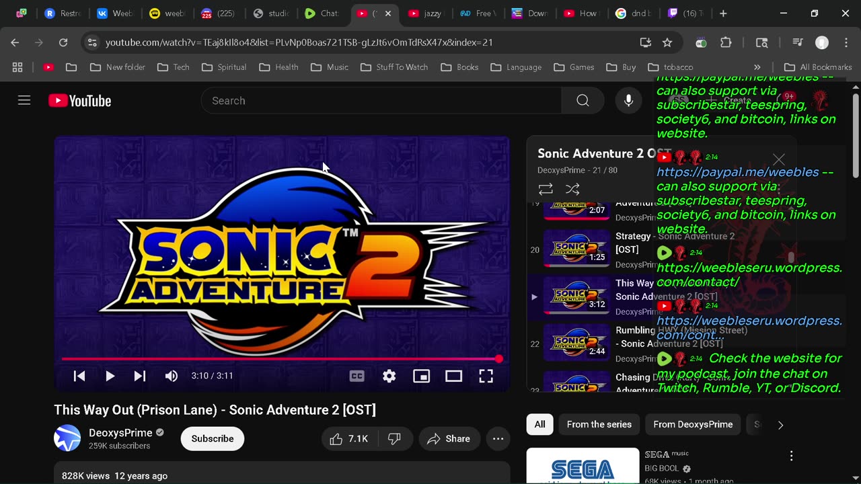861x484 pixels.
Task: Open video settings gear
Action: pyautogui.click(x=389, y=376)
